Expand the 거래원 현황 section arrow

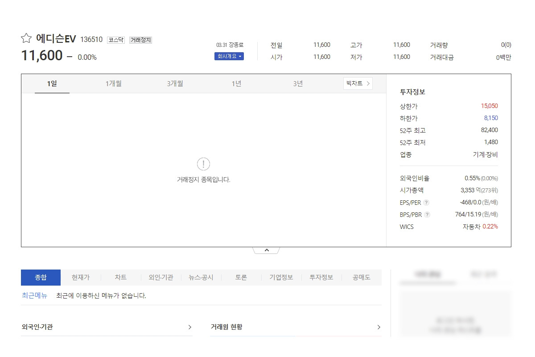pos(379,327)
